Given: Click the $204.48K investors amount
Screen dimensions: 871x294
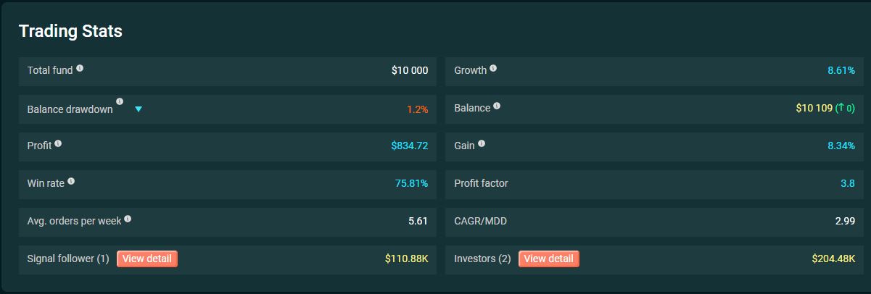Looking at the screenshot, I should (833, 259).
